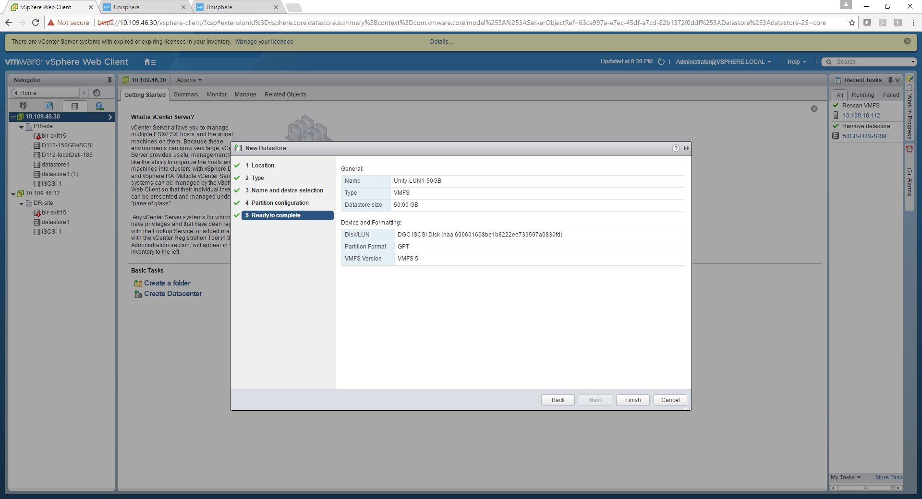922x499 pixels.
Task: Click the Manage your licenses link
Action: point(264,42)
